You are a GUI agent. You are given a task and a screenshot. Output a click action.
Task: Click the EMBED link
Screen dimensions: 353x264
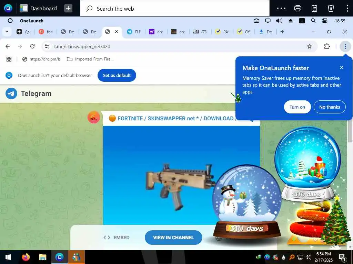pos(117,238)
